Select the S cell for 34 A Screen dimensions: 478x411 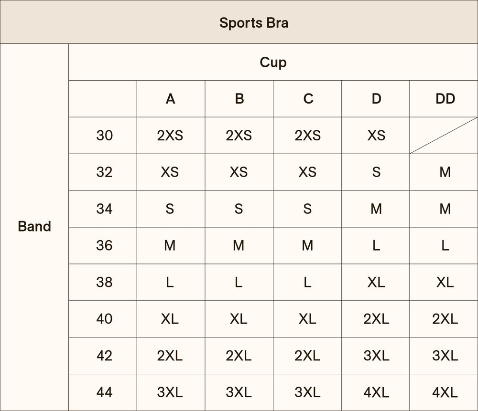[x=170, y=209]
